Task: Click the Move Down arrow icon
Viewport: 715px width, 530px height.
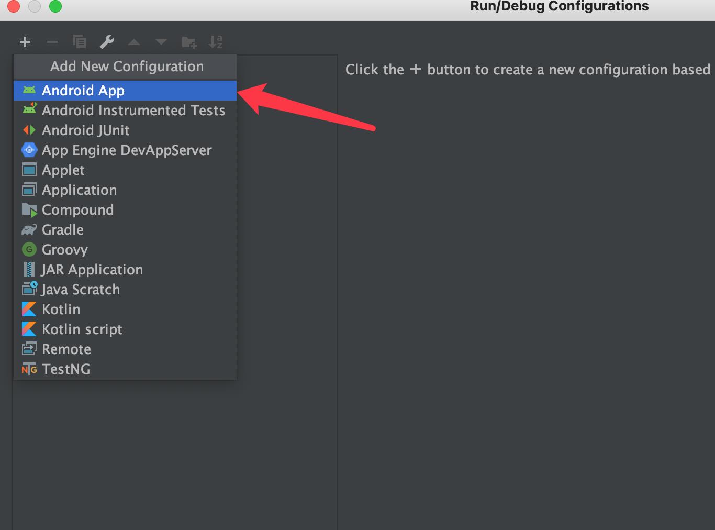Action: (161, 42)
